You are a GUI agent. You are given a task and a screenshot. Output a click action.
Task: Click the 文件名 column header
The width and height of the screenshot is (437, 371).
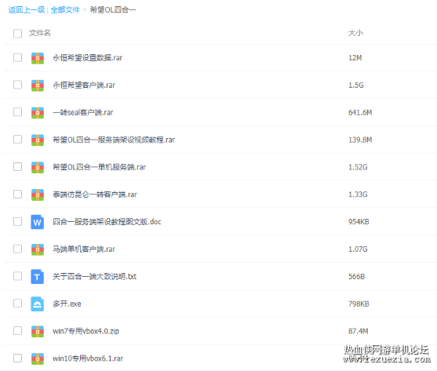pyautogui.click(x=39, y=33)
